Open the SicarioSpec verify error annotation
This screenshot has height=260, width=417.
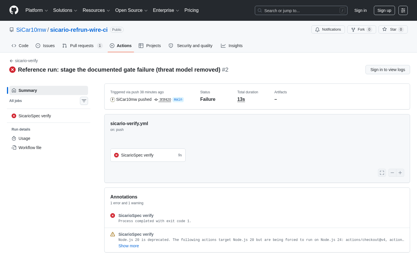[136, 216]
